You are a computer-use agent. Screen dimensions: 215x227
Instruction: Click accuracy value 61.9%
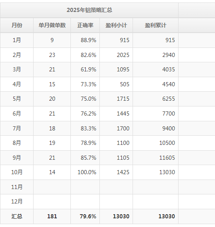click(89, 69)
